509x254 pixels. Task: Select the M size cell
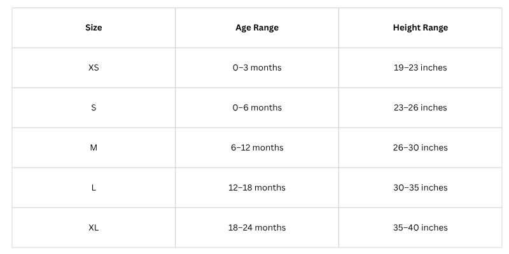tap(94, 148)
